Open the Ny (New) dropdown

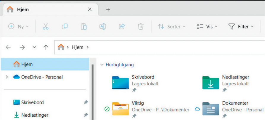point(19,26)
